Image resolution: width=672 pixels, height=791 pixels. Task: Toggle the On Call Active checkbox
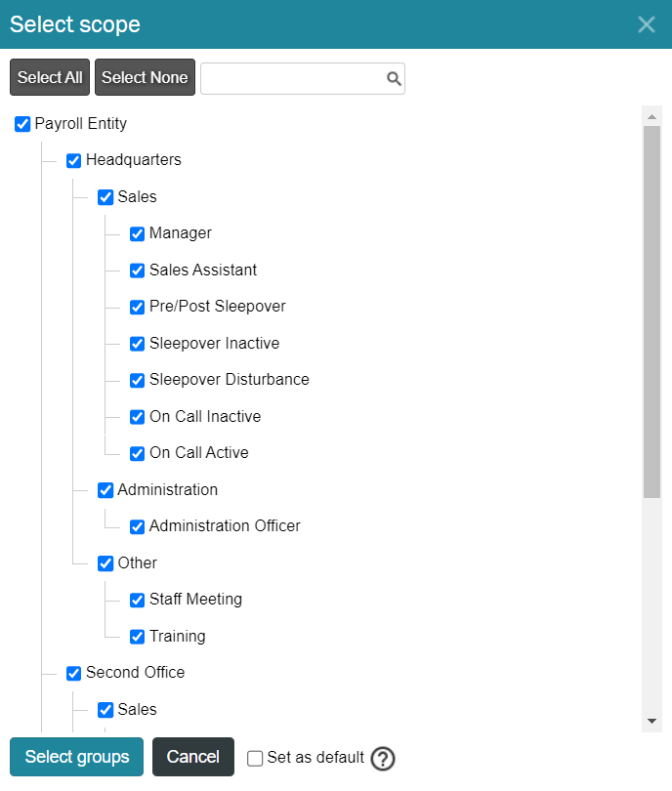(x=137, y=453)
